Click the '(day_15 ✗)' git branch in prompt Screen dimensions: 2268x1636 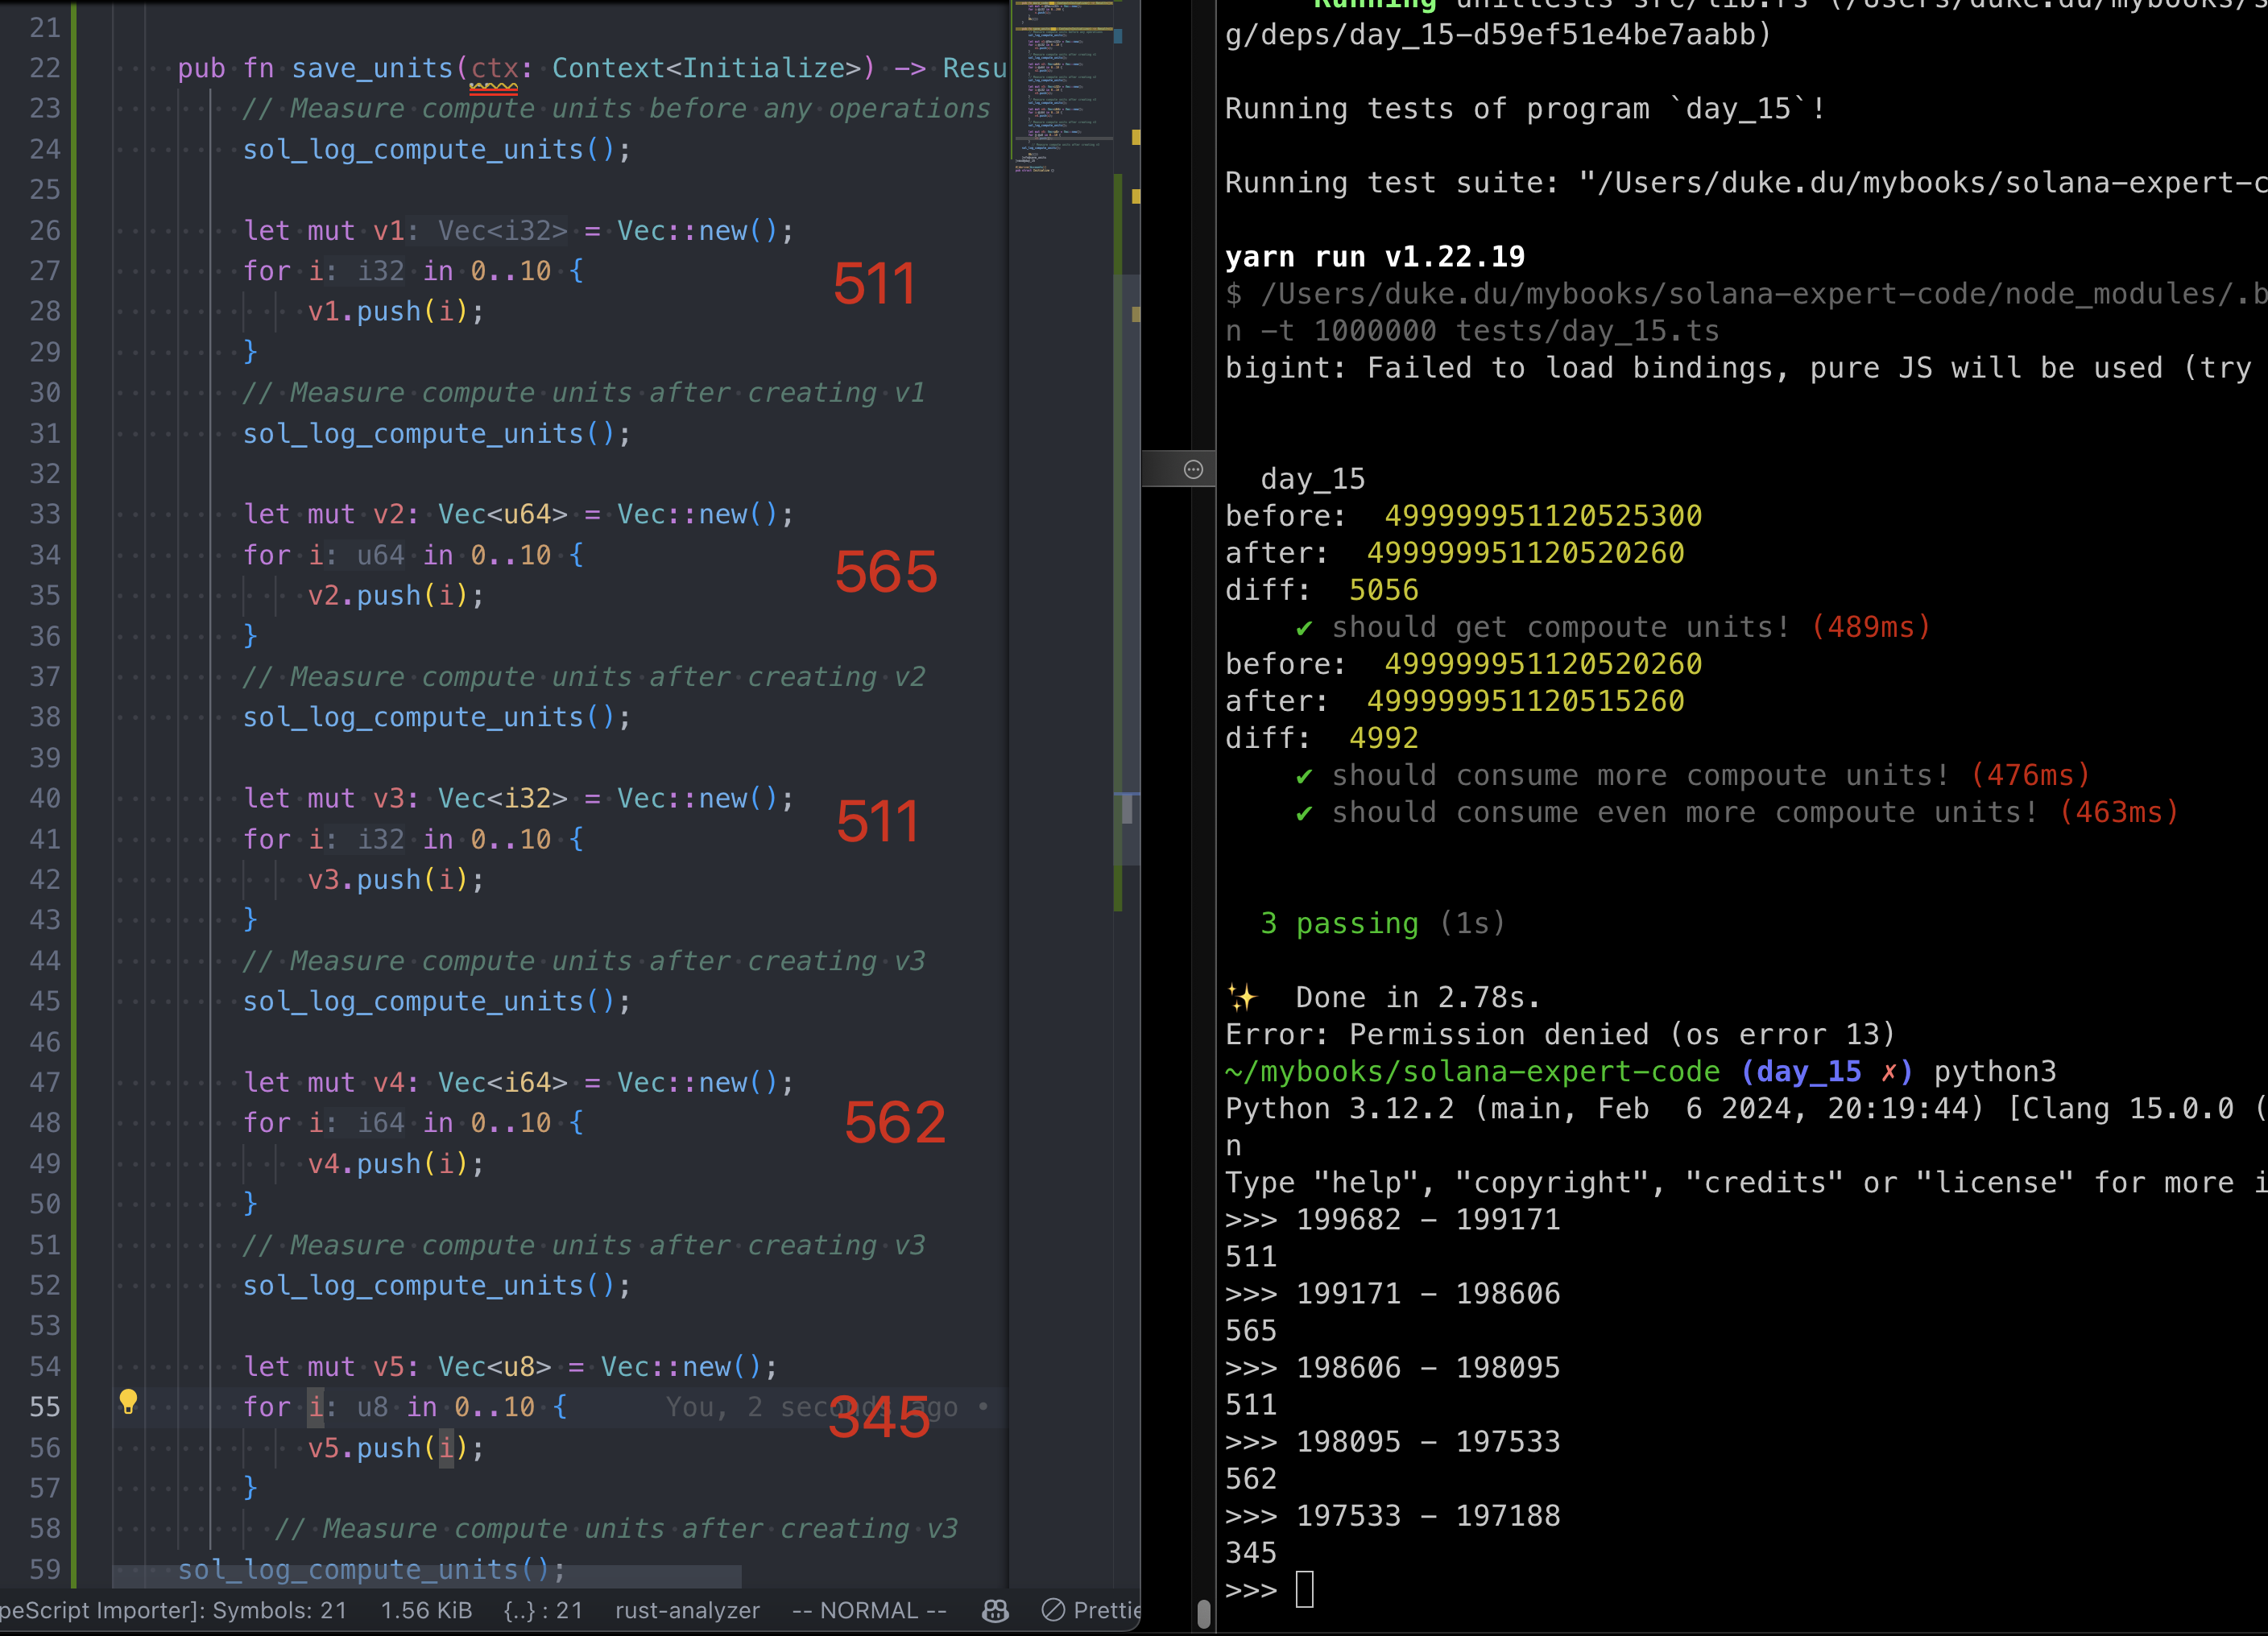pyautogui.click(x=1826, y=1072)
